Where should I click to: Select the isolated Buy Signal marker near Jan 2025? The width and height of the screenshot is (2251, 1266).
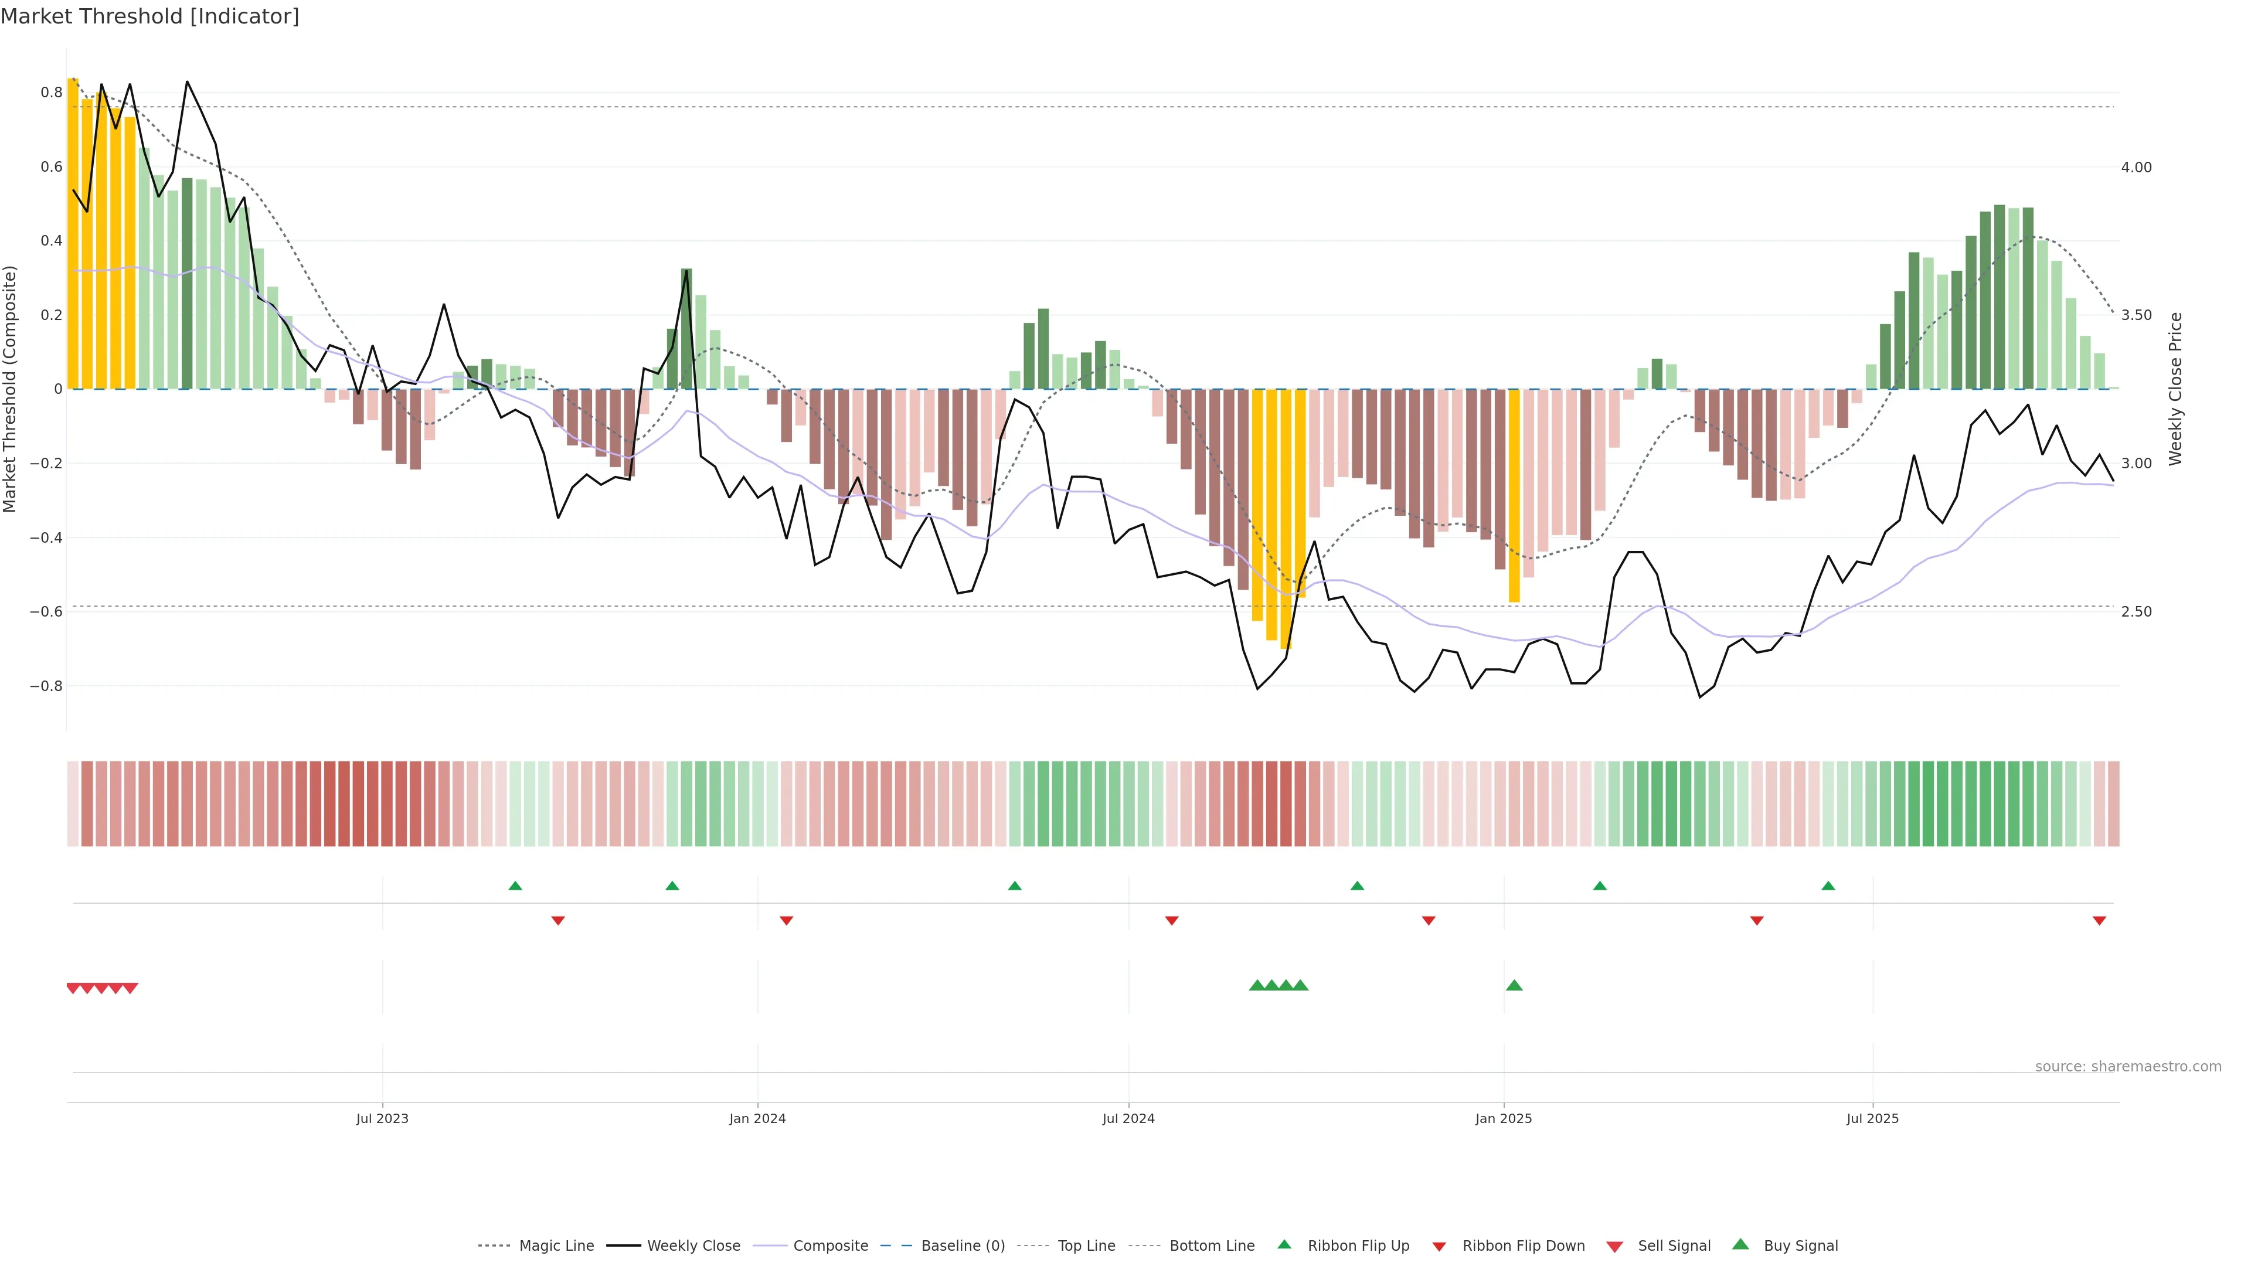[x=1514, y=985]
